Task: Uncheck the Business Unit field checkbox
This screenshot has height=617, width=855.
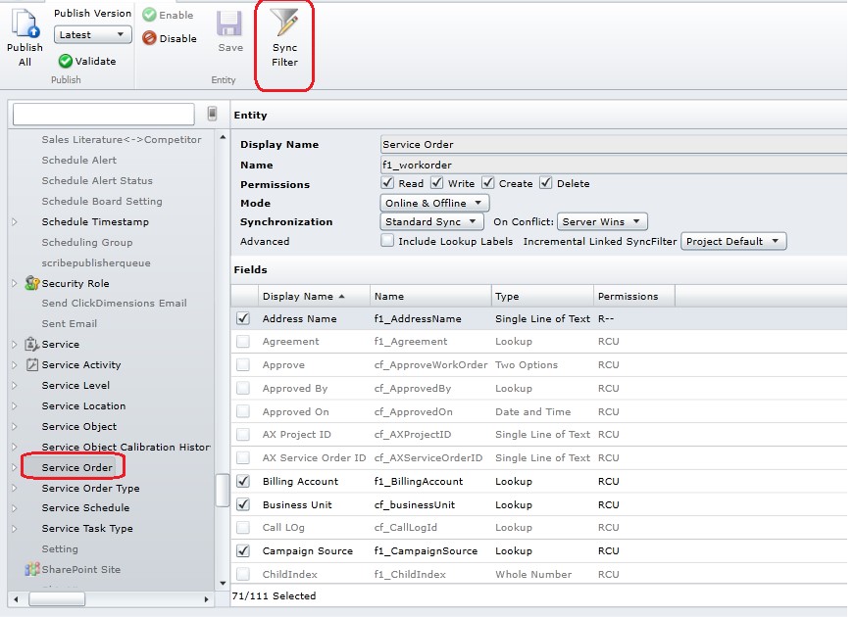Action: [x=243, y=504]
